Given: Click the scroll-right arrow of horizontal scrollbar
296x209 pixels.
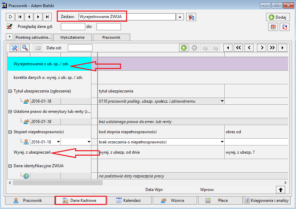Looking at the screenshot, I should pyautogui.click(x=285, y=182).
